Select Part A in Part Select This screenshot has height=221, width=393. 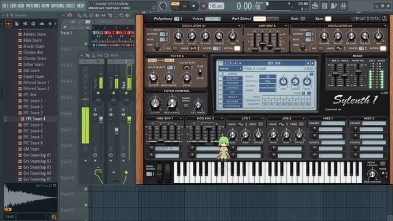click(x=259, y=18)
